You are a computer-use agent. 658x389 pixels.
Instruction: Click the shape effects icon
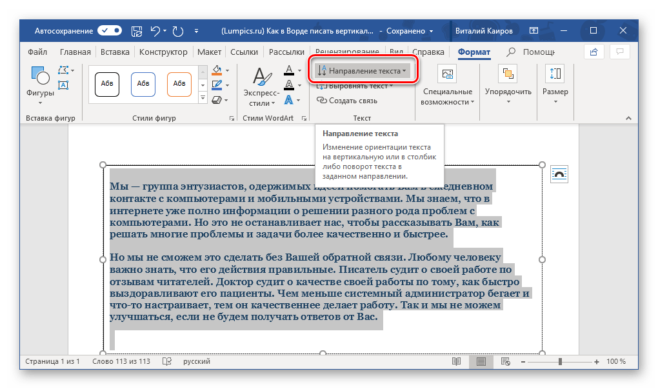(x=218, y=99)
